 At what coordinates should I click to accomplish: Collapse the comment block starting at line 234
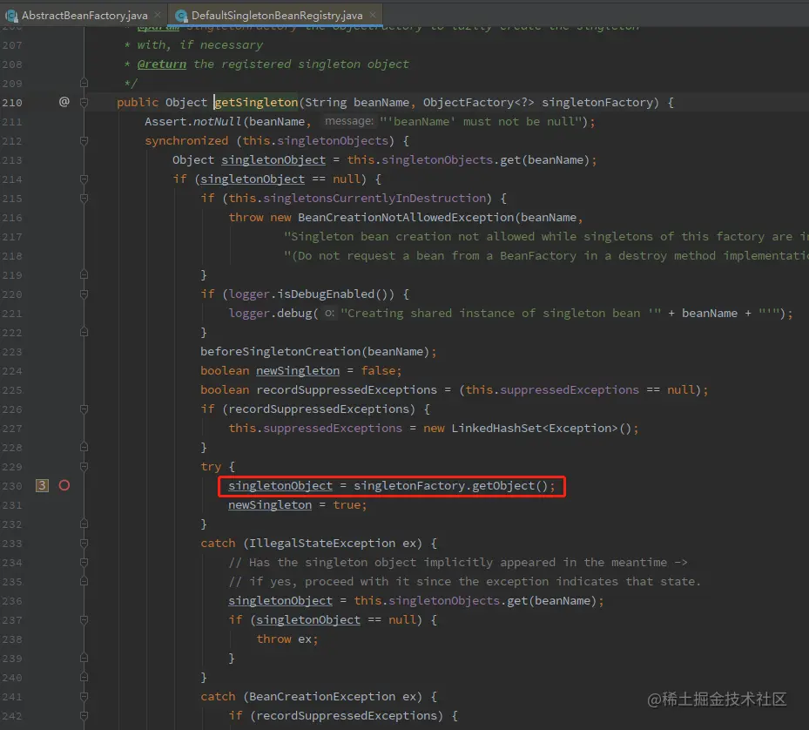click(x=84, y=562)
